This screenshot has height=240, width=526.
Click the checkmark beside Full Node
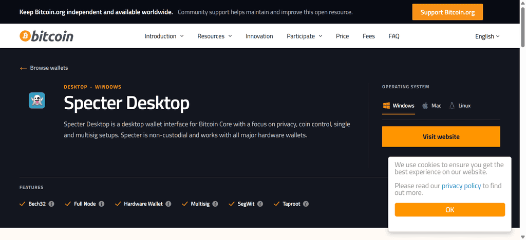pyautogui.click(x=68, y=204)
